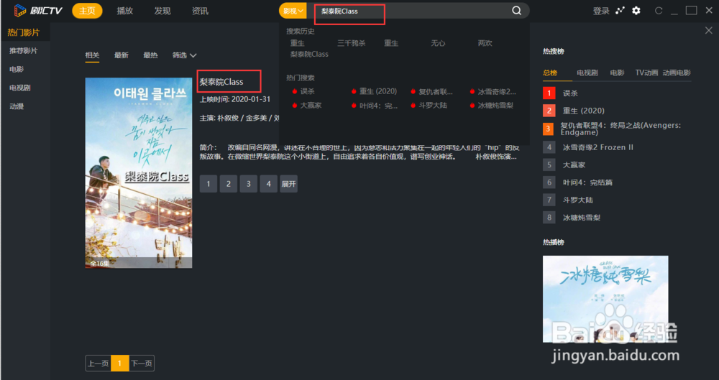Click rank 6 badge for 叶问4
This screenshot has width=719, height=380.
[549, 182]
